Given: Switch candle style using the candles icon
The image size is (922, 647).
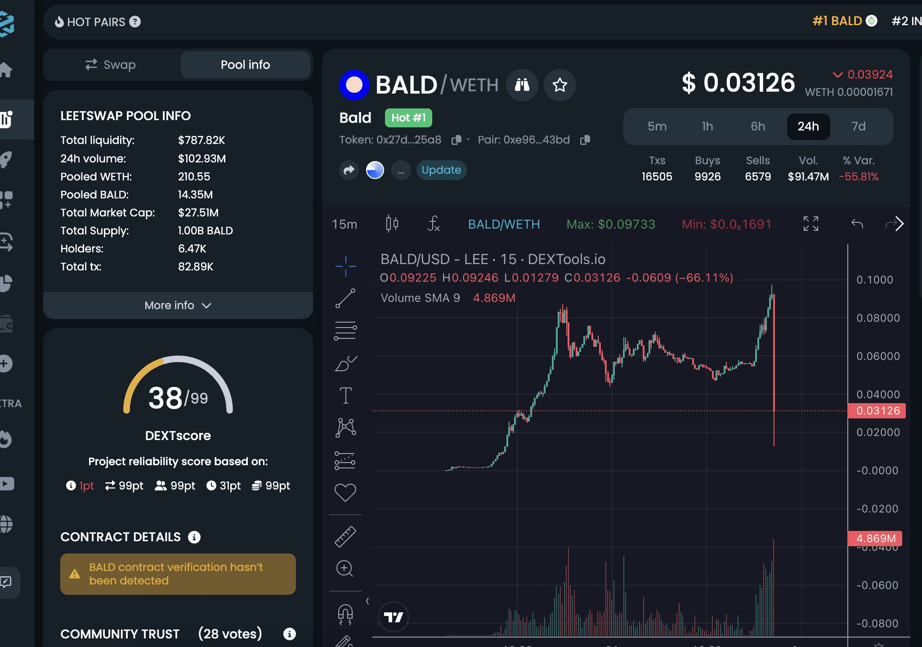Looking at the screenshot, I should point(391,223).
